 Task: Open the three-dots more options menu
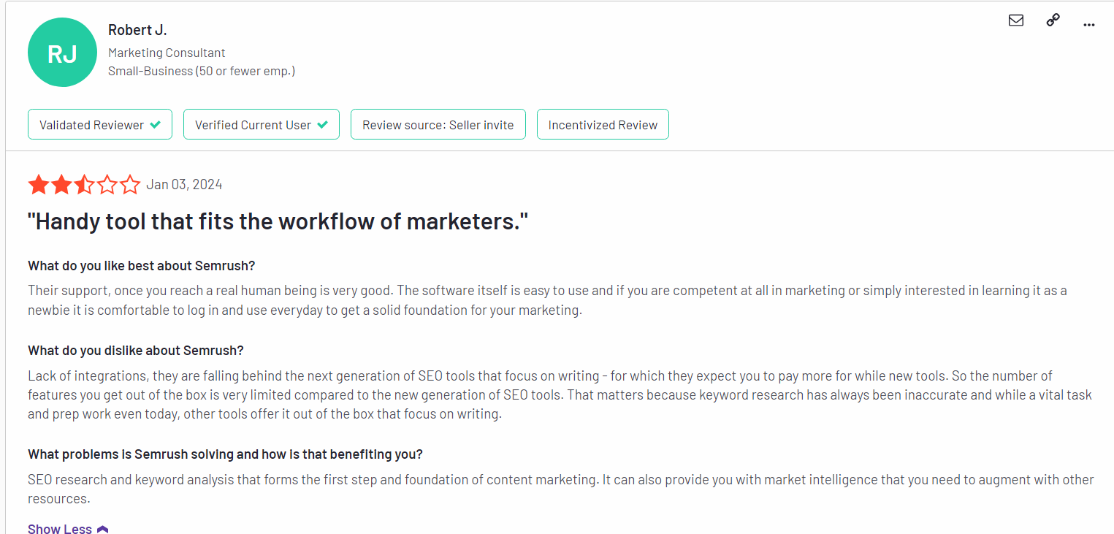point(1089,25)
